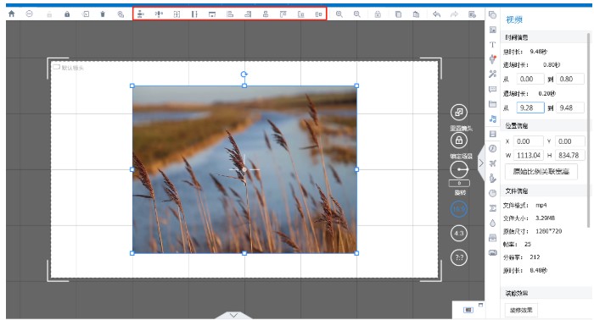The image size is (594, 320).
Task: Select the ?:? custom aspect ratio option
Action: point(459,257)
